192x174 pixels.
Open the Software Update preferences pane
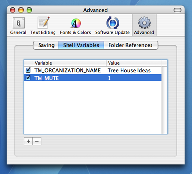pyautogui.click(x=112, y=26)
